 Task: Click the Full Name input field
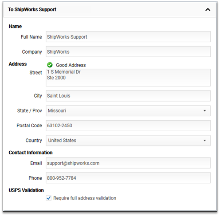[128, 37]
